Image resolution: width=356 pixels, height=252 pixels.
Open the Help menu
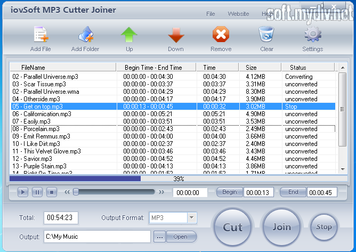coord(267,14)
